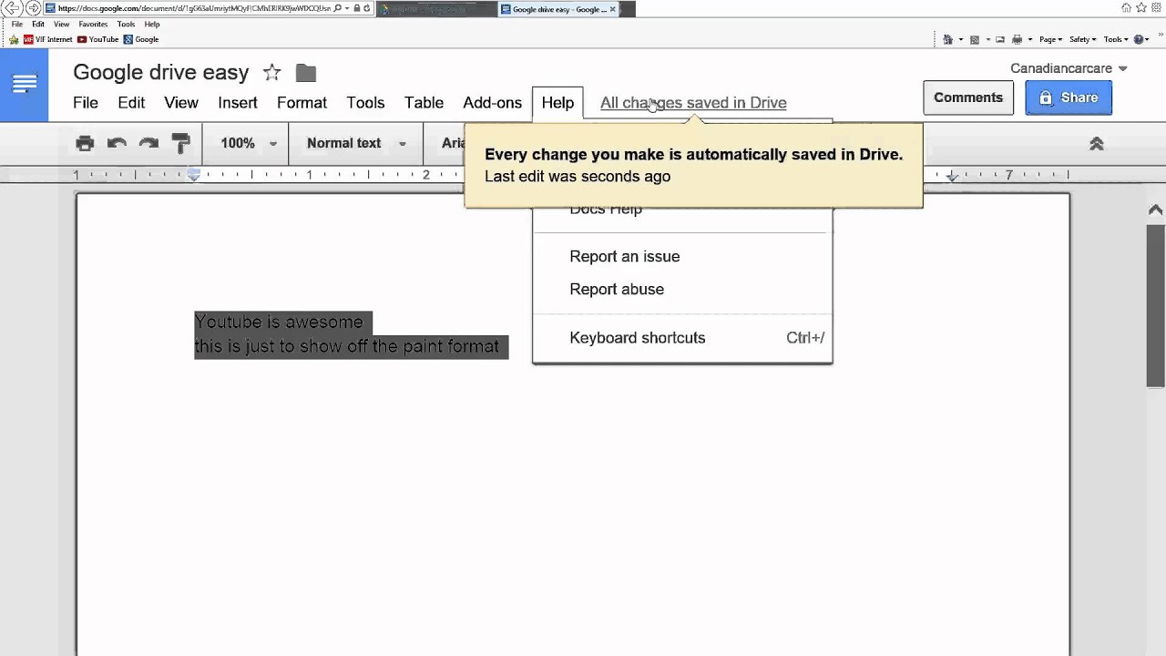The image size is (1166, 656).
Task: Open the Table menu
Action: tap(424, 103)
